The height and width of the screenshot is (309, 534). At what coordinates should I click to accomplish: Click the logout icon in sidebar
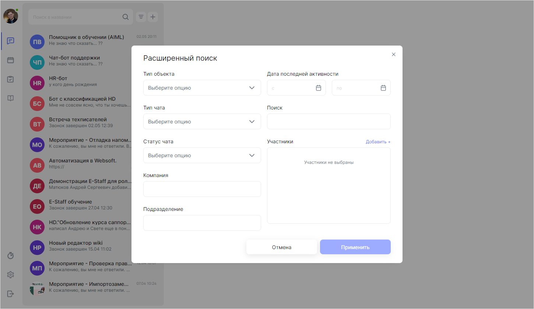11,294
